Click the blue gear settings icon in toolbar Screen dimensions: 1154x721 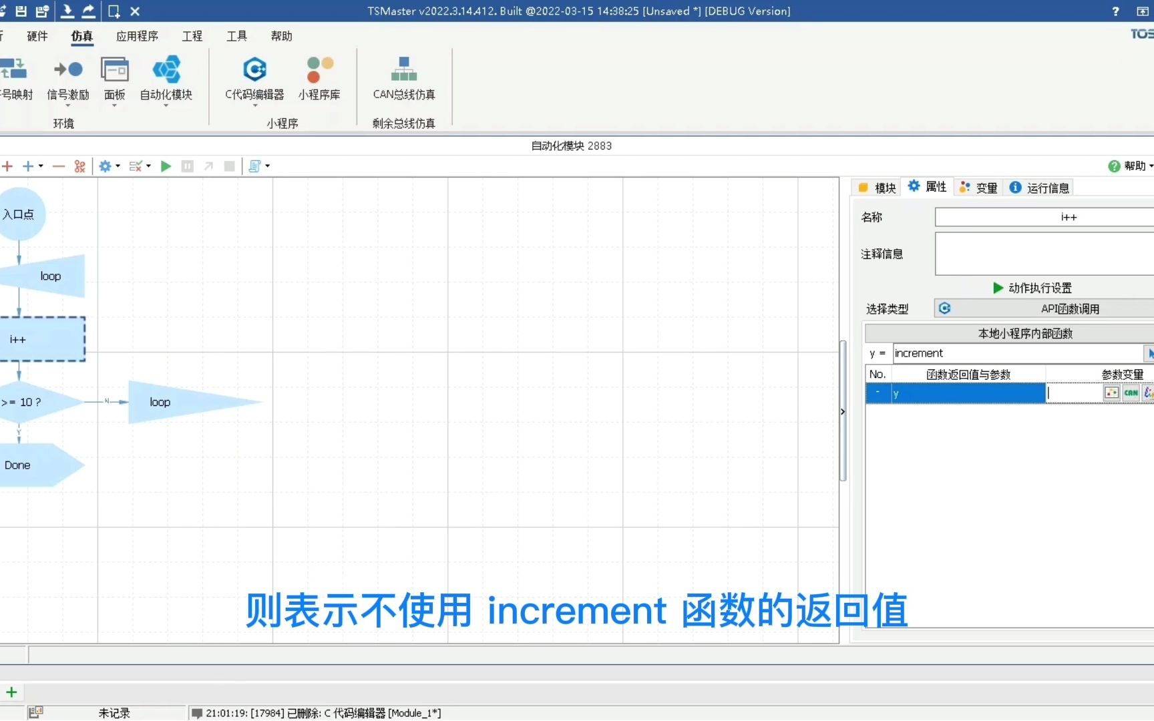[105, 166]
